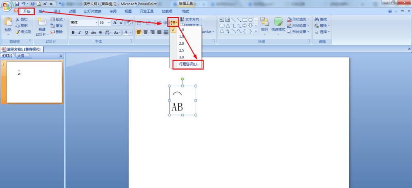Increase font size with the large A
Viewport: 412px width, 188px height.
115,23
